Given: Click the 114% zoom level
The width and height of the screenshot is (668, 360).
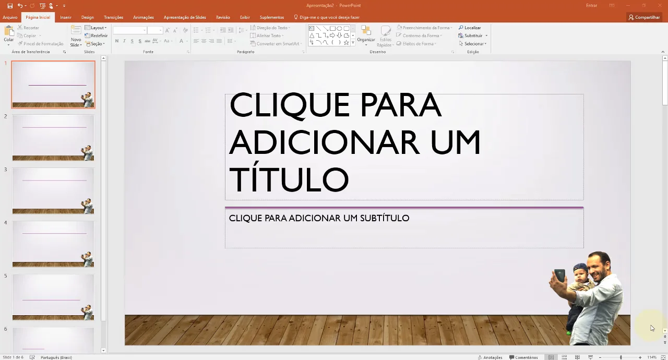Looking at the screenshot, I should [x=652, y=357].
